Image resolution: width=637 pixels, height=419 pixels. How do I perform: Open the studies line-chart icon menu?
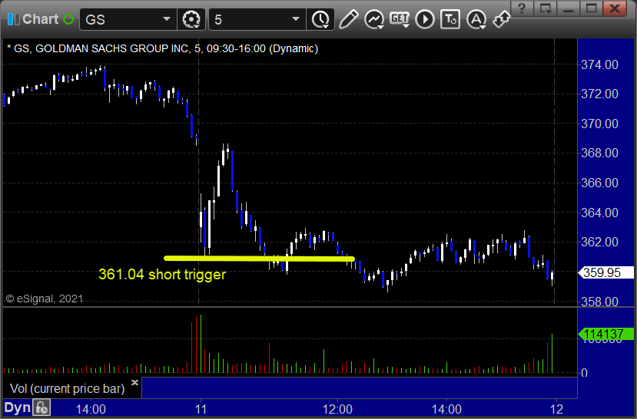click(374, 19)
